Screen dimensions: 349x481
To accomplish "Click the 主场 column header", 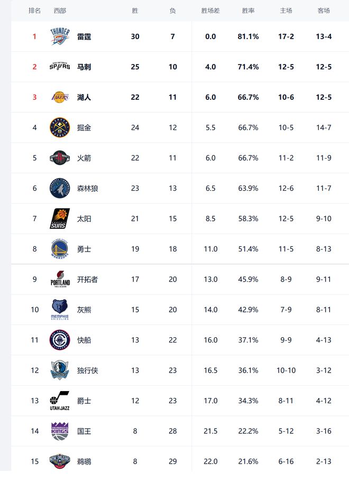I will click(286, 11).
